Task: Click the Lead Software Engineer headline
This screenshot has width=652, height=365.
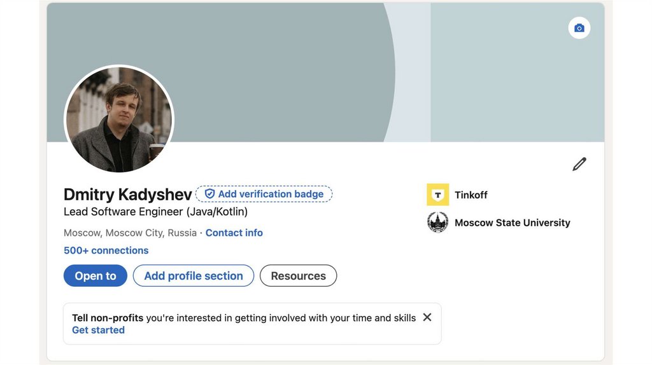Action: (x=155, y=212)
